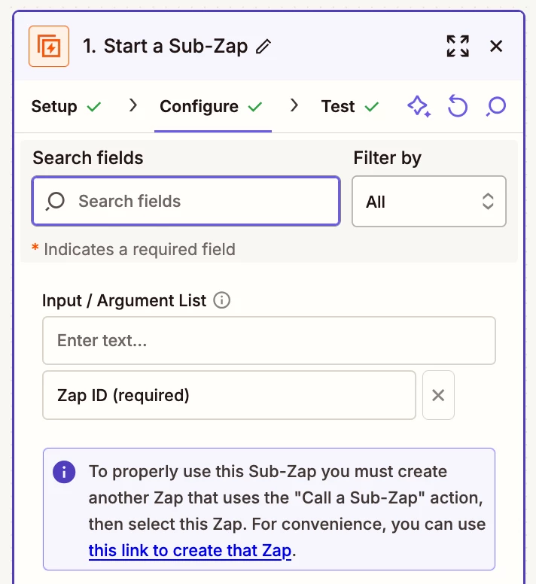Click the chevron between Configure and Test

point(294,105)
